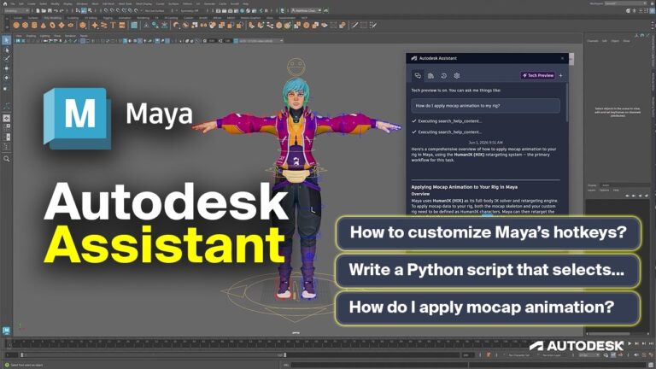Click the magnifier search icon in left toolbox

[x=6, y=159]
